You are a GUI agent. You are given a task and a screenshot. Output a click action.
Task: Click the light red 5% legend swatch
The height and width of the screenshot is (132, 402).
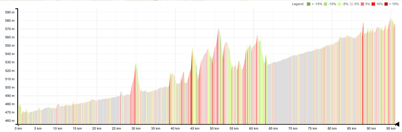coord(362,4)
